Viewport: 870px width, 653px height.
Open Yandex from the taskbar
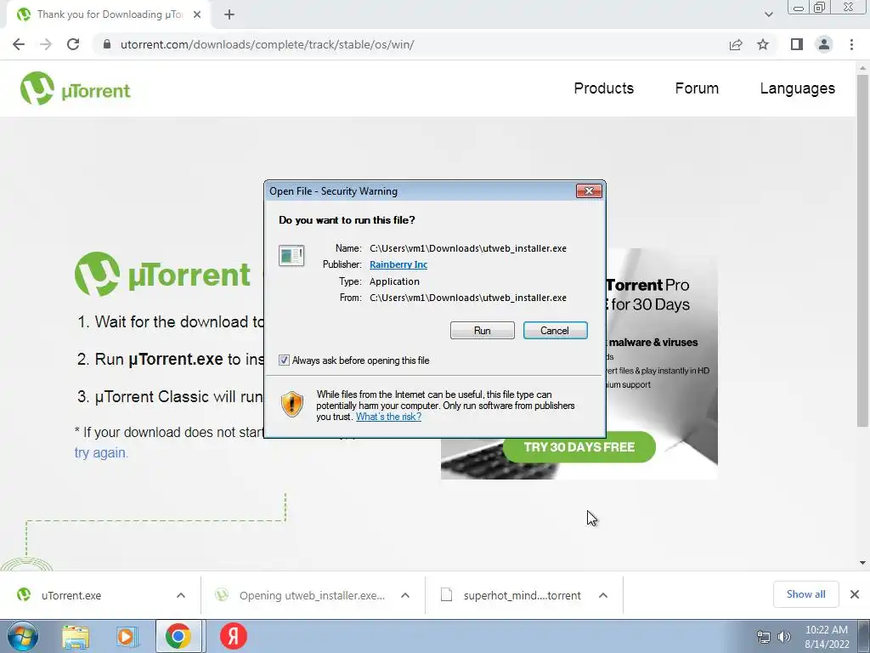pyautogui.click(x=233, y=636)
